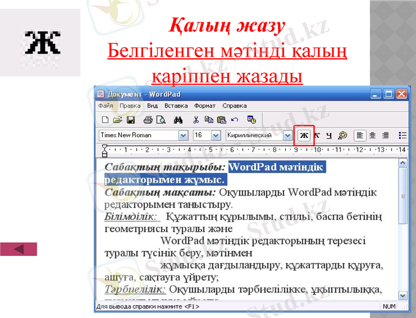Viewport: 416px width, 318px height.
Task: Toggle underline Ч formatting button
Action: (x=329, y=135)
